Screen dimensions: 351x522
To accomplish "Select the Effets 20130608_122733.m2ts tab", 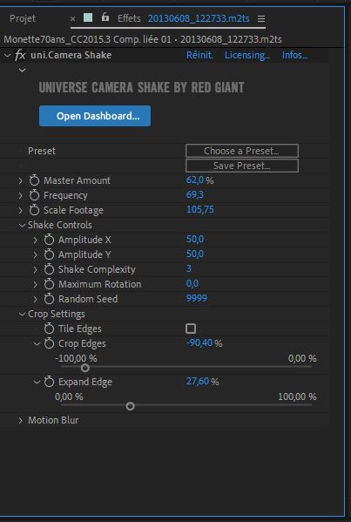I will pyautogui.click(x=183, y=18).
